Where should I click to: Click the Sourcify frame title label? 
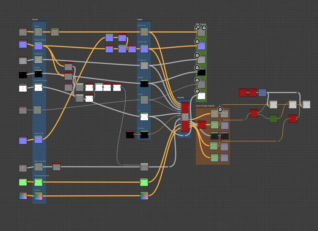click(x=181, y=98)
